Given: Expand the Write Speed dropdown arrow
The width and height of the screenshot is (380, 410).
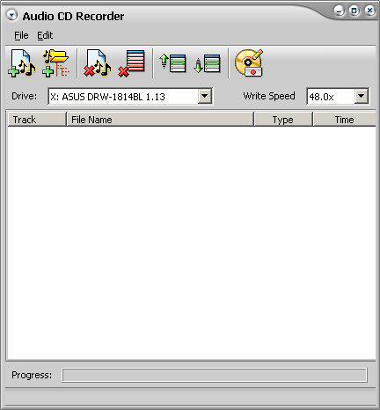Looking at the screenshot, I should pos(362,96).
